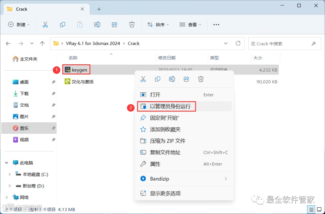Click the 汉化与激活 file icon

tap(68, 81)
